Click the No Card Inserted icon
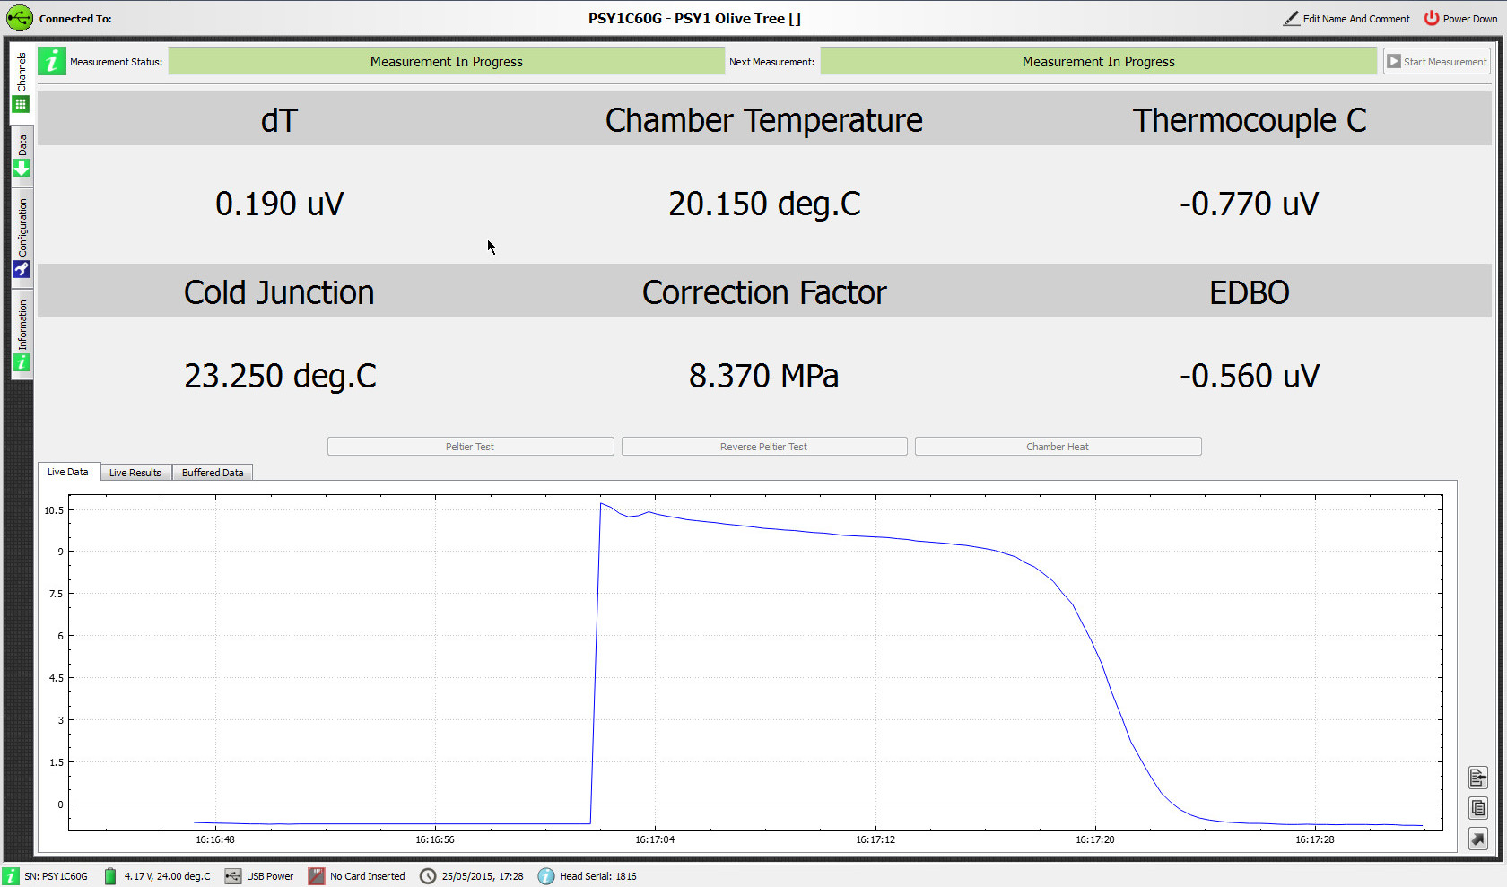This screenshot has width=1507, height=887. pyautogui.click(x=317, y=876)
